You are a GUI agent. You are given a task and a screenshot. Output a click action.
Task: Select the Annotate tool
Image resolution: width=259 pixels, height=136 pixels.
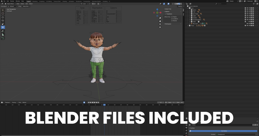(3, 31)
